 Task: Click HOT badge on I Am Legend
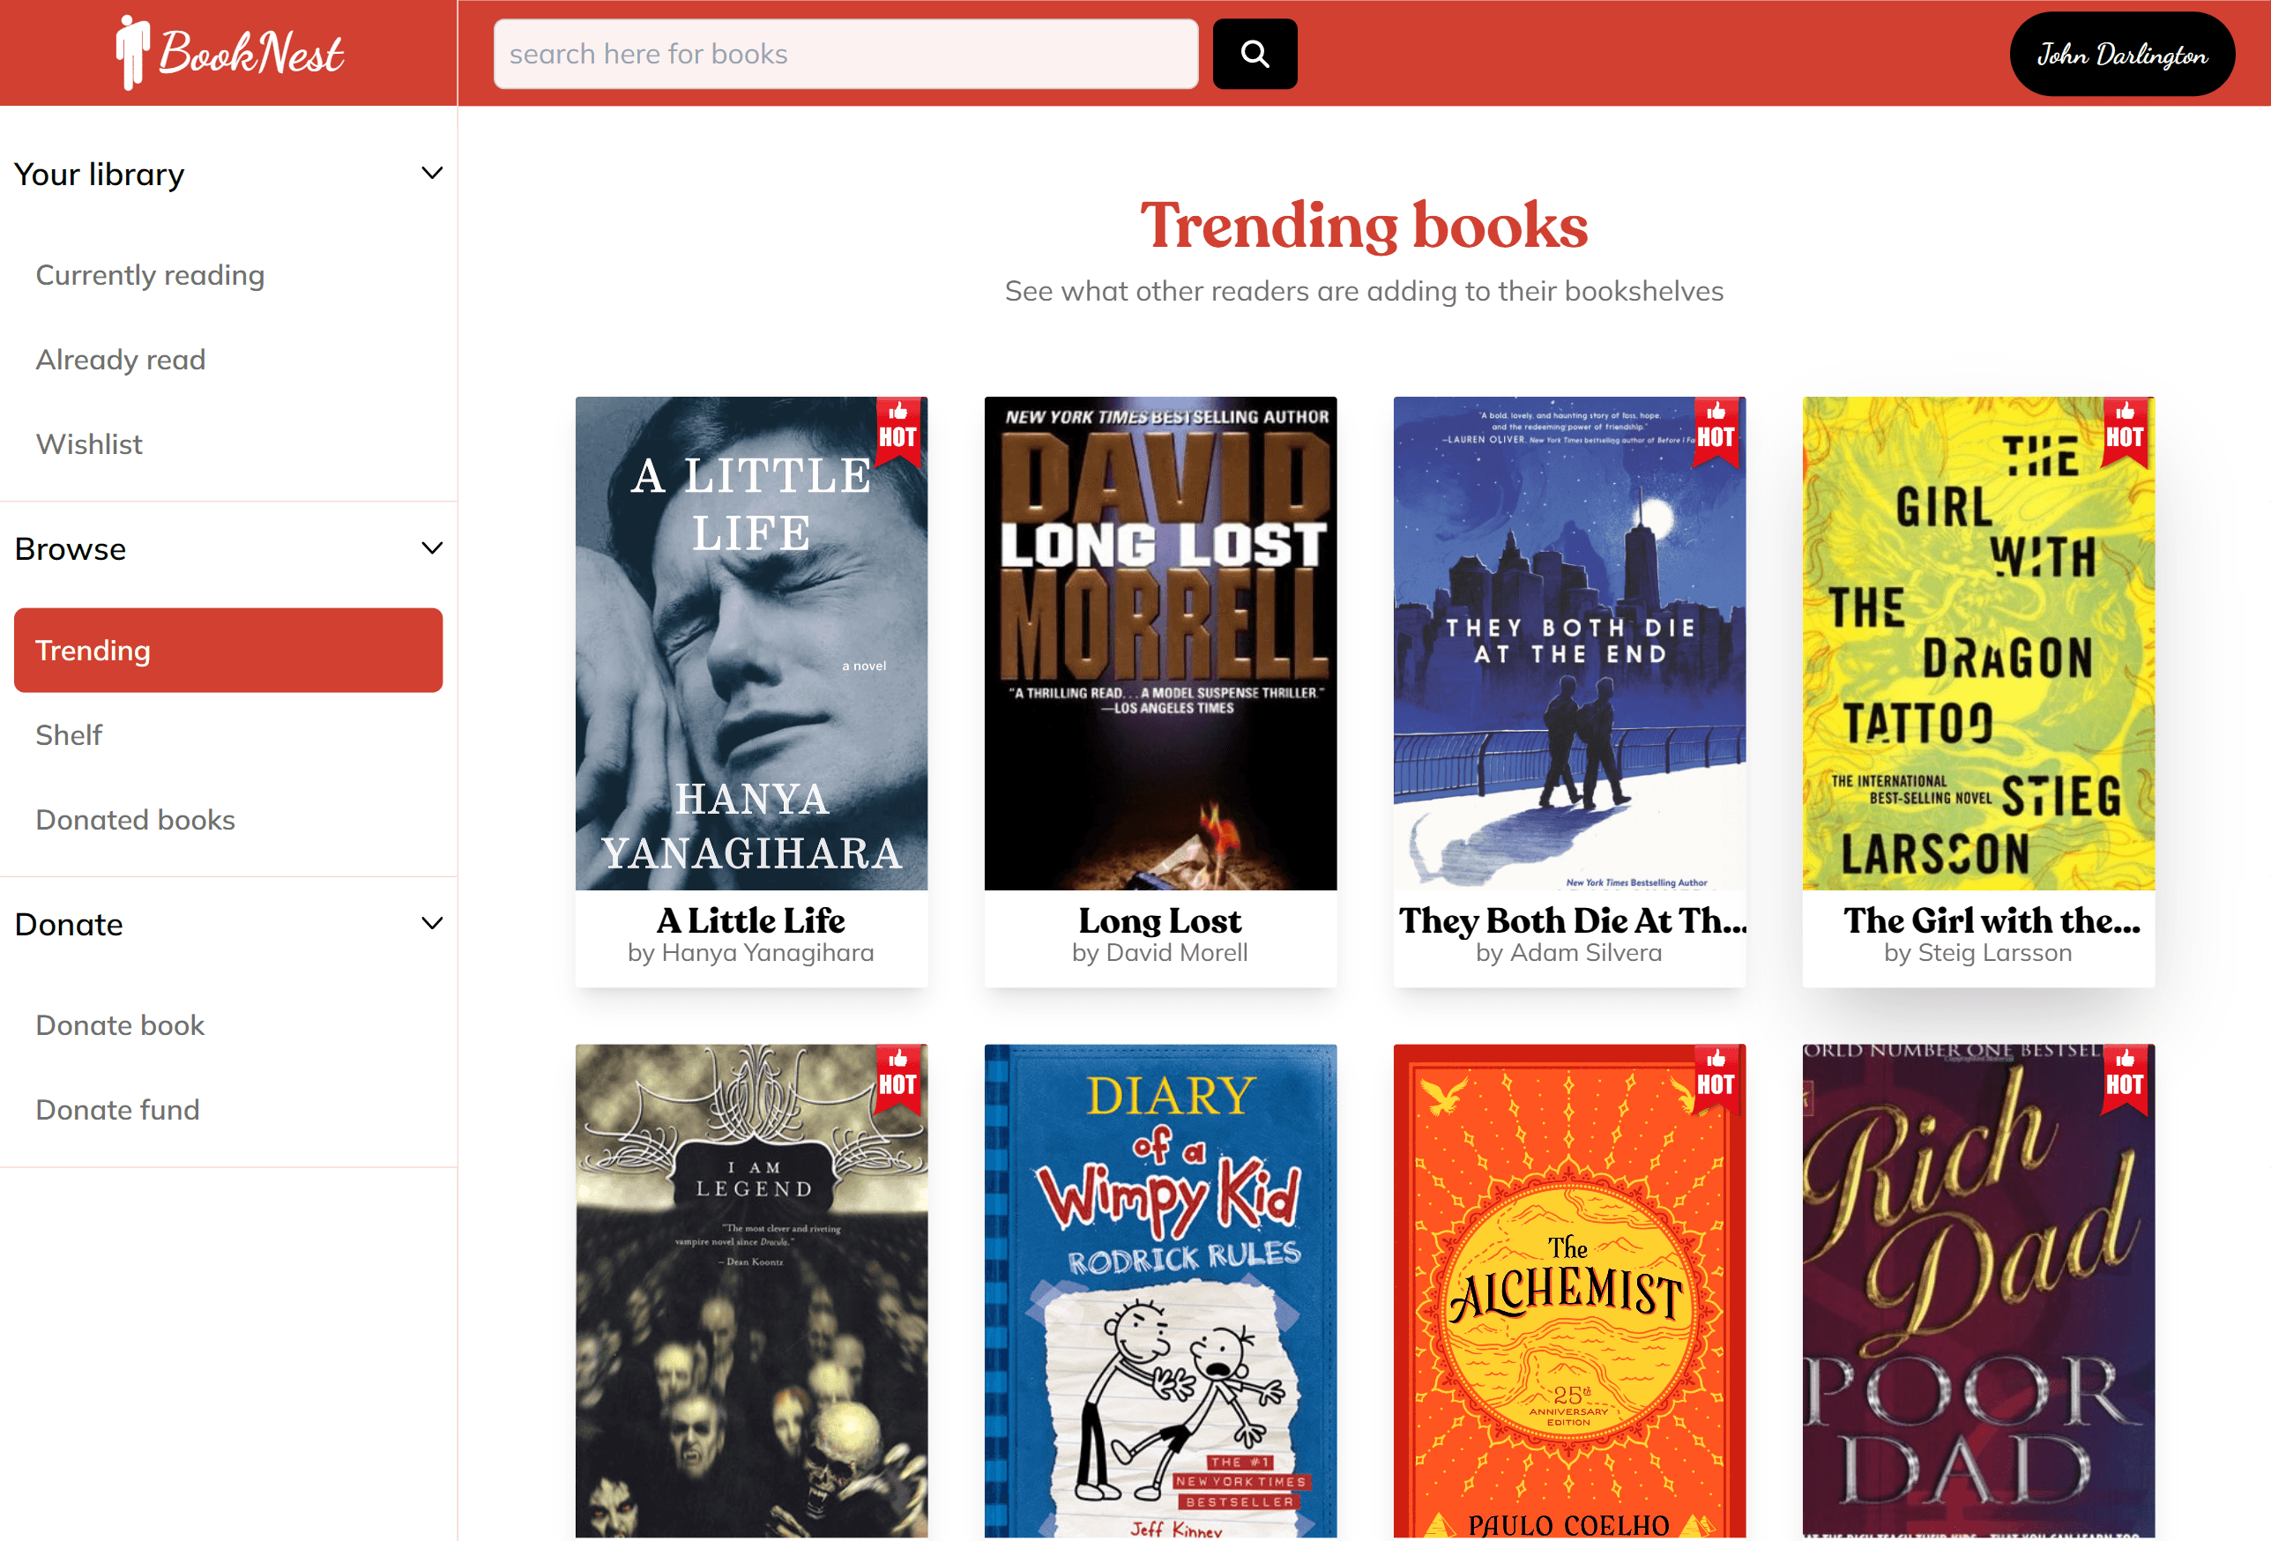coord(897,1080)
